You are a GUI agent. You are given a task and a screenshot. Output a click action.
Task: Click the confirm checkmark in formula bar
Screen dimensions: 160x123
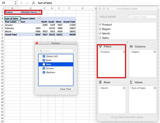(x=27, y=3)
